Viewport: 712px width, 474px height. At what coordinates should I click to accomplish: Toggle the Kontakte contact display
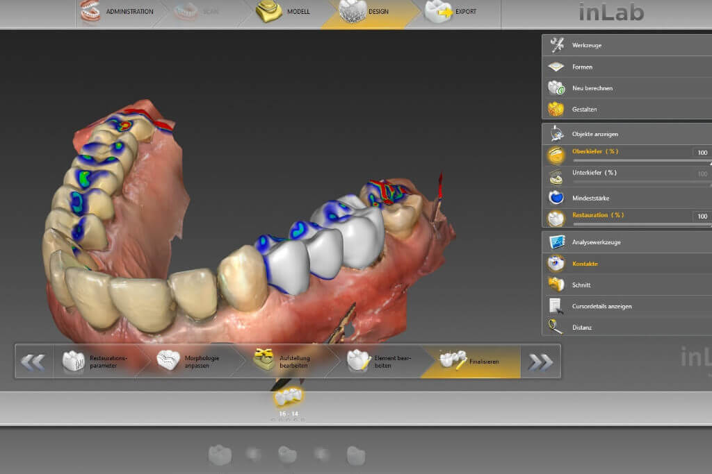[556, 264]
